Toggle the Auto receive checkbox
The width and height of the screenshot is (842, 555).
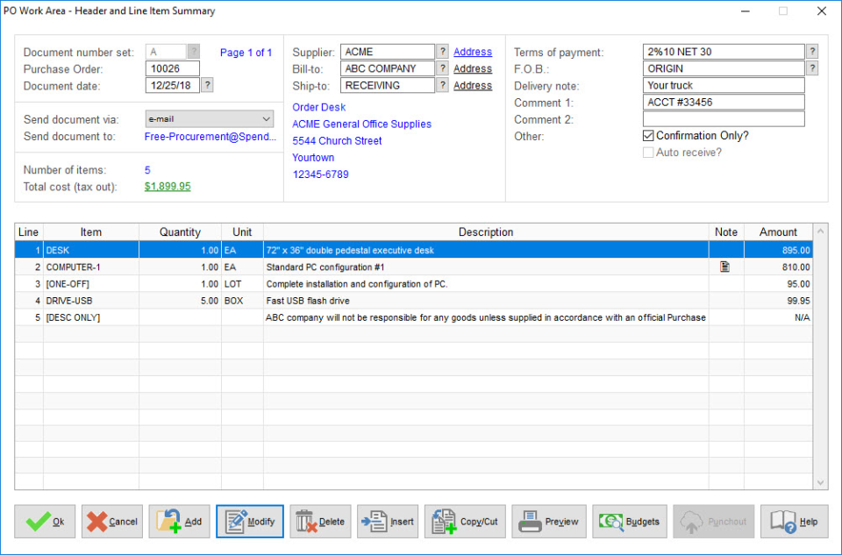point(647,151)
